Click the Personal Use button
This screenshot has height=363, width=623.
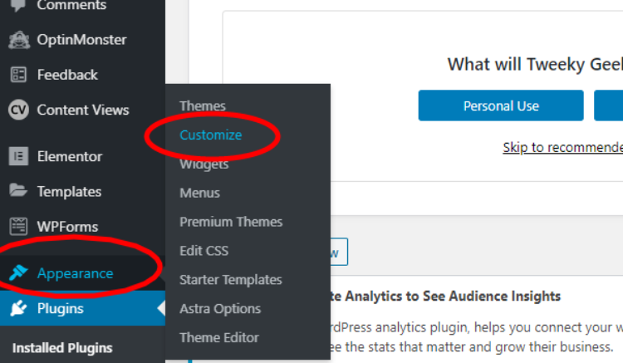pos(501,105)
